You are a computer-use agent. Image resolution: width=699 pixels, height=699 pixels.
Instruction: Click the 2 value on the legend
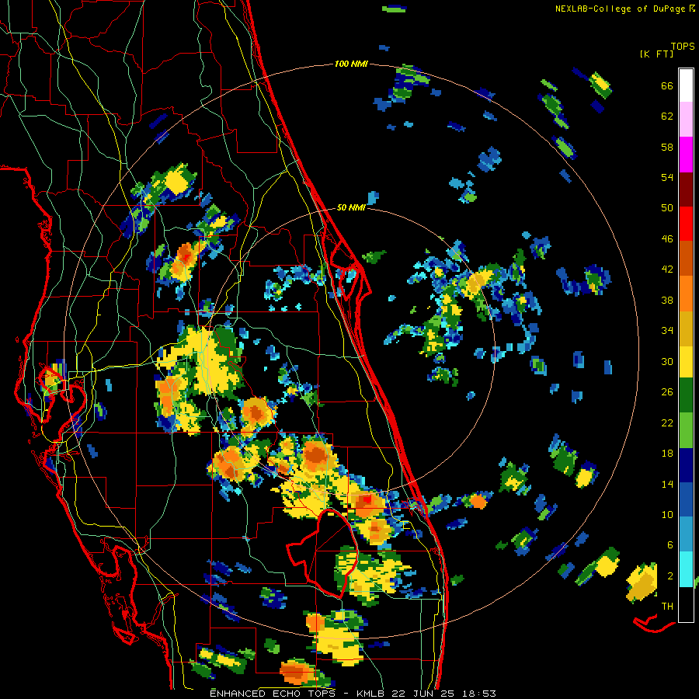pos(670,576)
